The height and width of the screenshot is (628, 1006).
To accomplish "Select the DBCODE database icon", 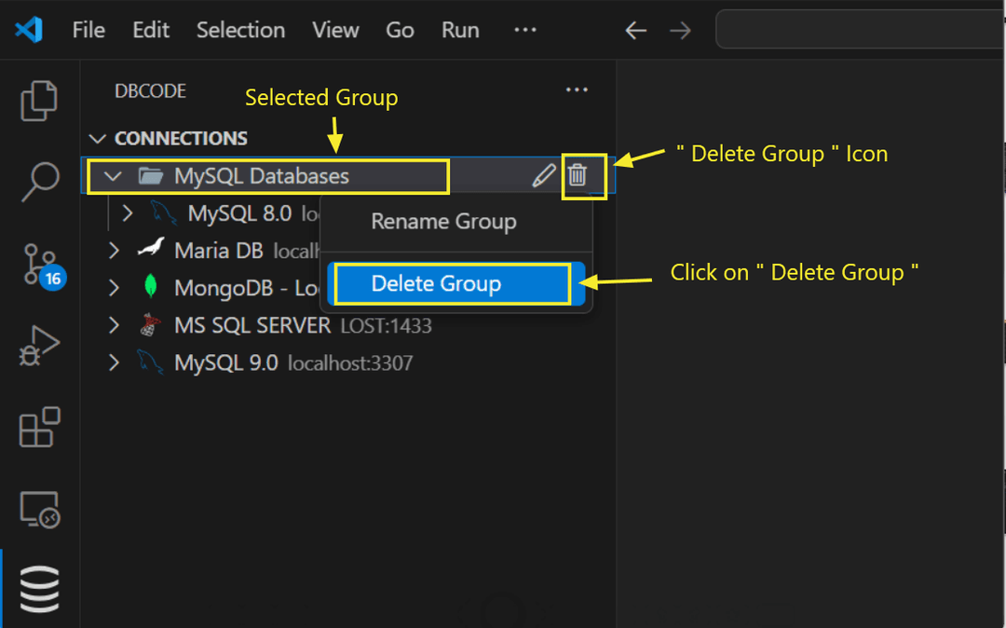I will 38,588.
